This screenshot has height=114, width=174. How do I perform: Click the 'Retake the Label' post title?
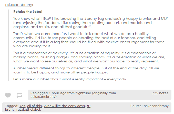(28, 12)
